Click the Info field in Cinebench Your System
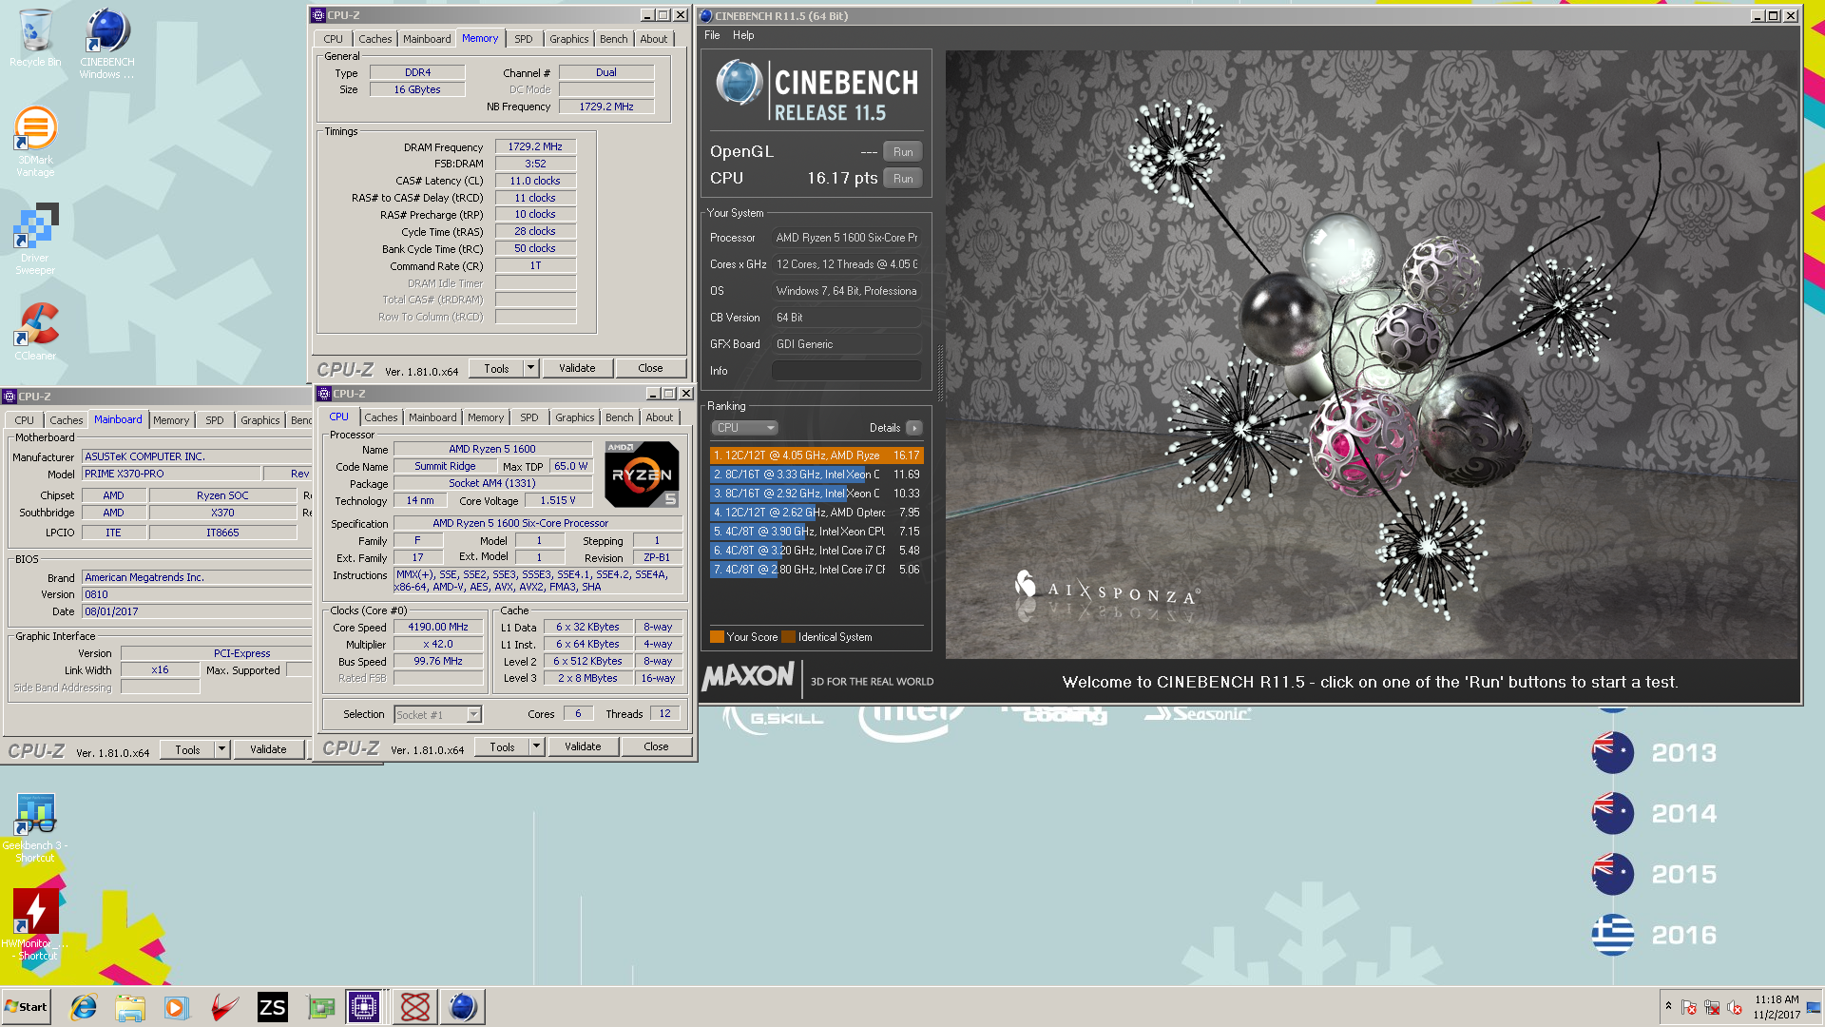The height and width of the screenshot is (1027, 1825). tap(847, 371)
